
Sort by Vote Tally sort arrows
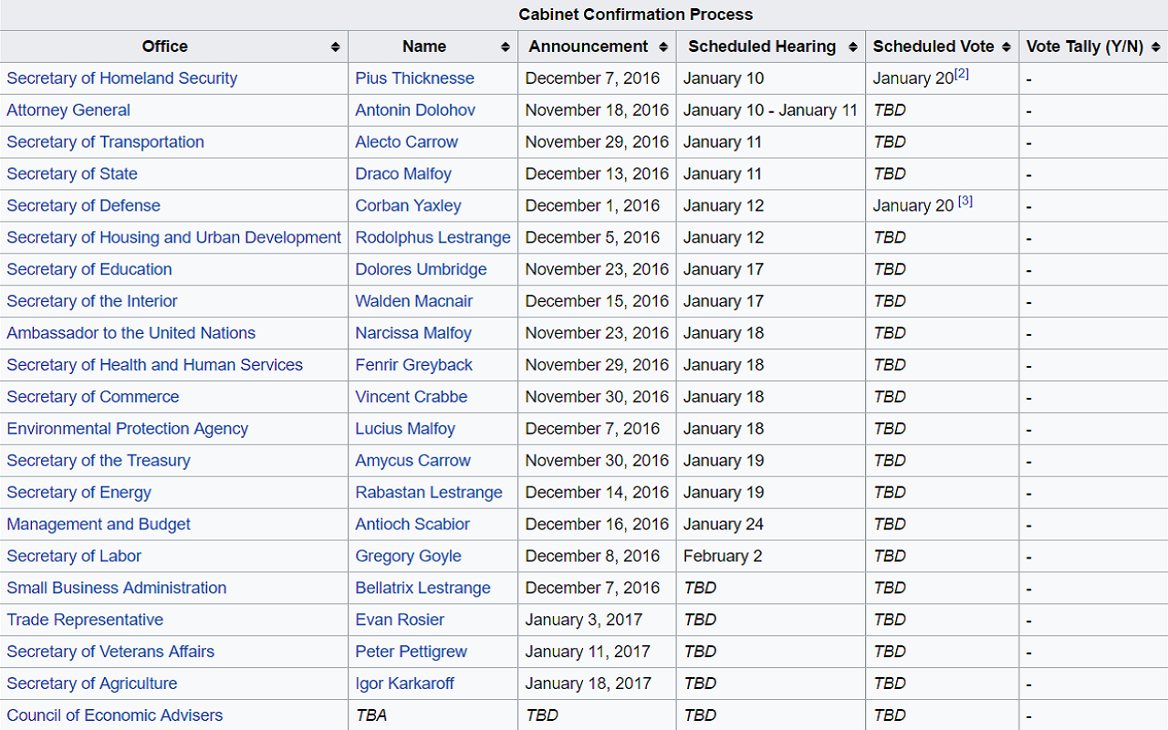coord(1156,47)
